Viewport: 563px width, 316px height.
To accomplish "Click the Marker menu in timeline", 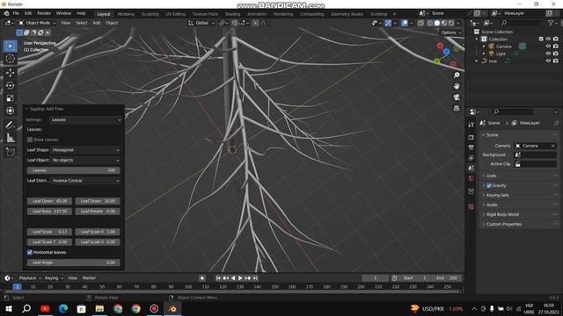I will (89, 278).
